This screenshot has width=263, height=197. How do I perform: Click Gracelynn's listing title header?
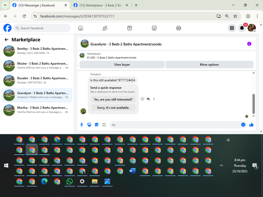tap(126, 44)
